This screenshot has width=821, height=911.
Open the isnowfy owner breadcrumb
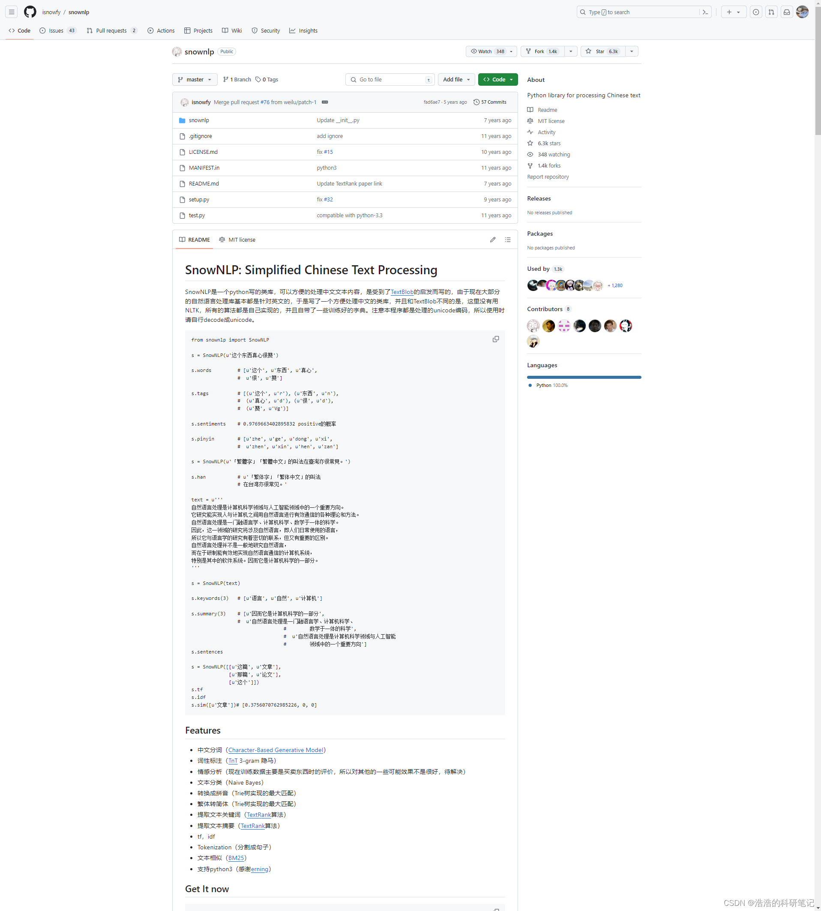[x=51, y=12]
